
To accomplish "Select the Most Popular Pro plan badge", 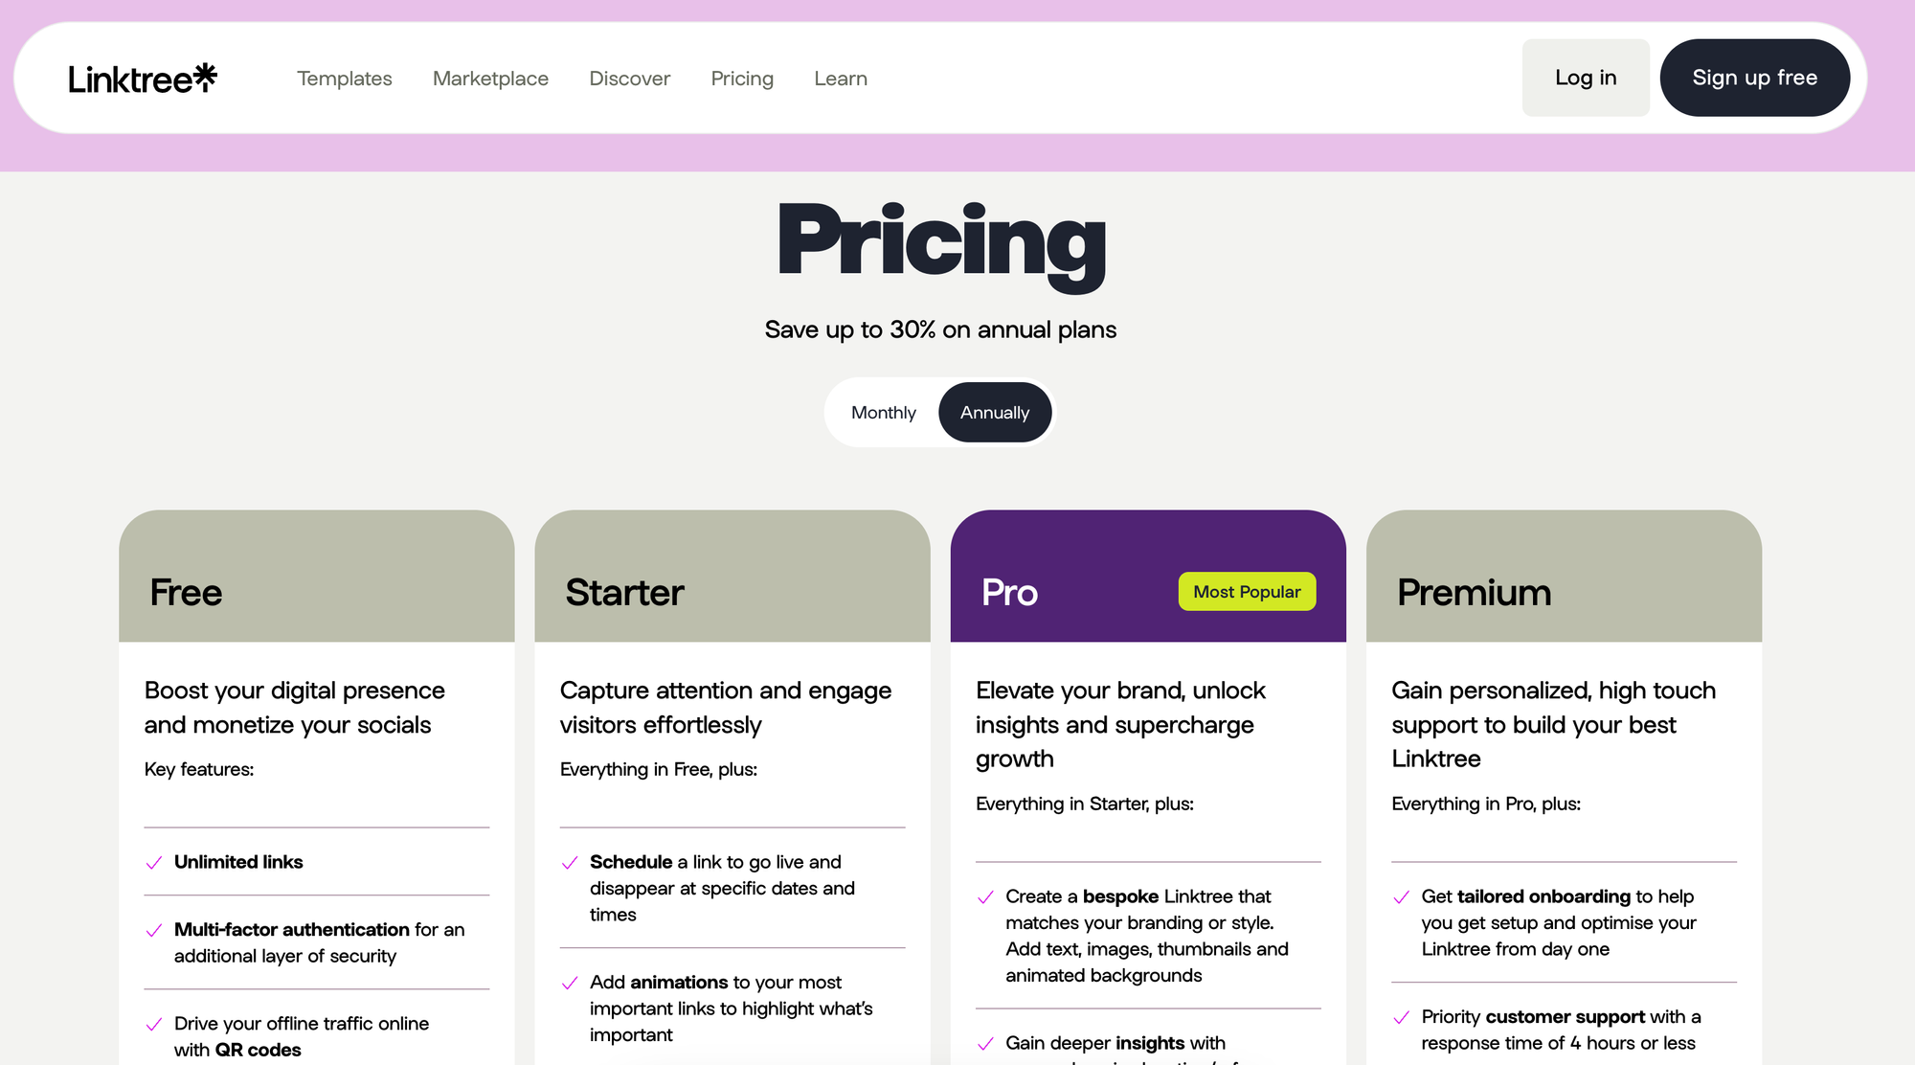I will pos(1247,590).
